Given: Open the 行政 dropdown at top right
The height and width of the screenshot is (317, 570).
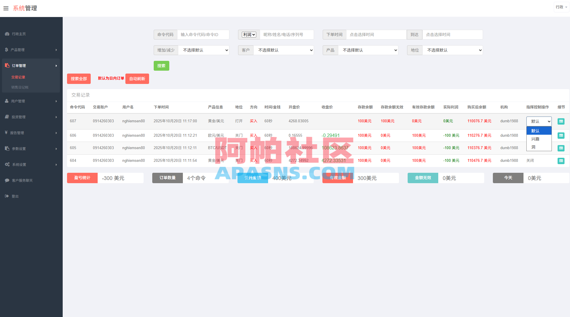Looking at the screenshot, I should [x=561, y=7].
